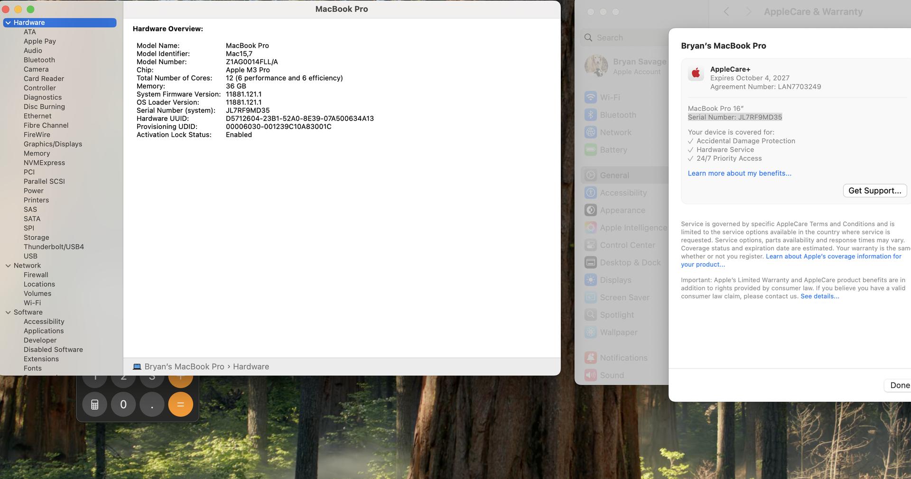Click the 36 GB memory value
911x479 pixels.
pos(236,86)
